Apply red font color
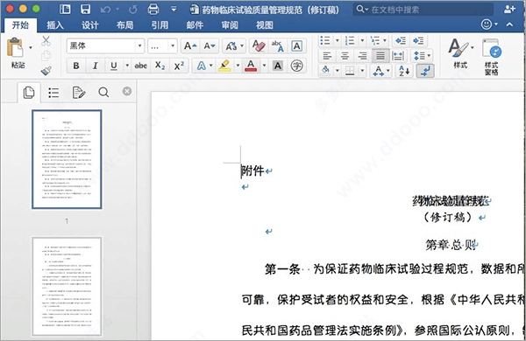This screenshot has width=526, height=341. tap(251, 66)
